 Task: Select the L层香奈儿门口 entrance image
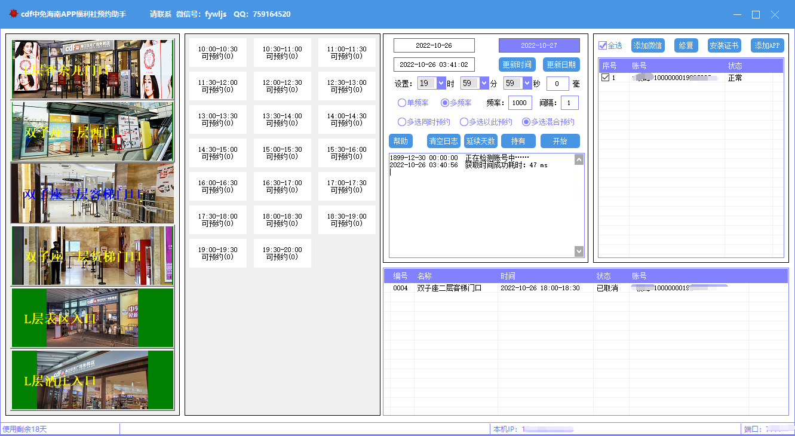click(93, 69)
